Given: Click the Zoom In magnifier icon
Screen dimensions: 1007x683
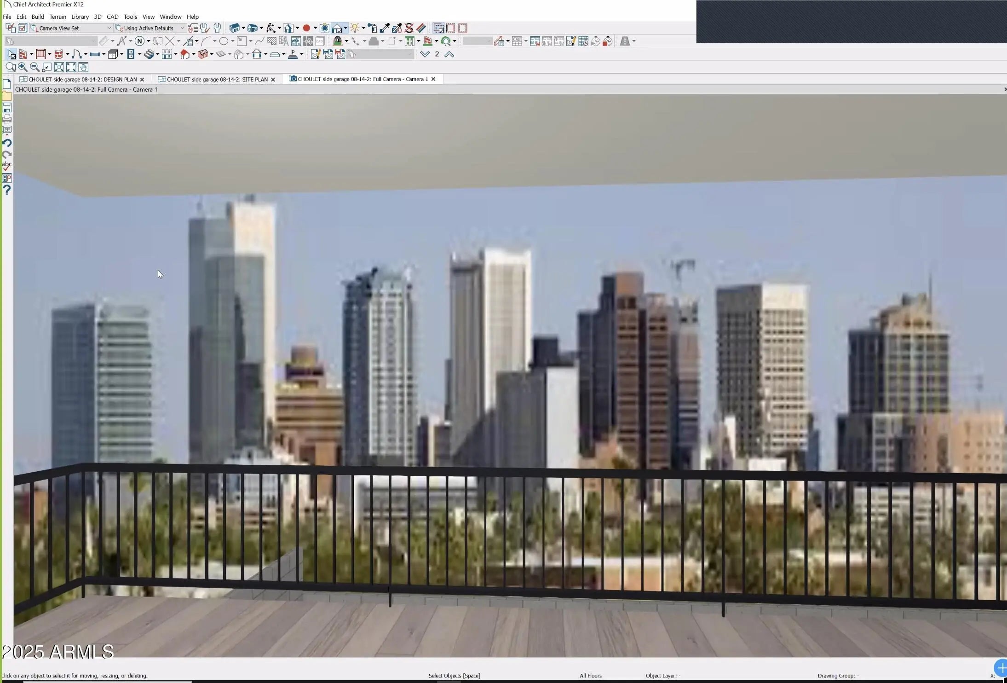Looking at the screenshot, I should click(x=23, y=67).
